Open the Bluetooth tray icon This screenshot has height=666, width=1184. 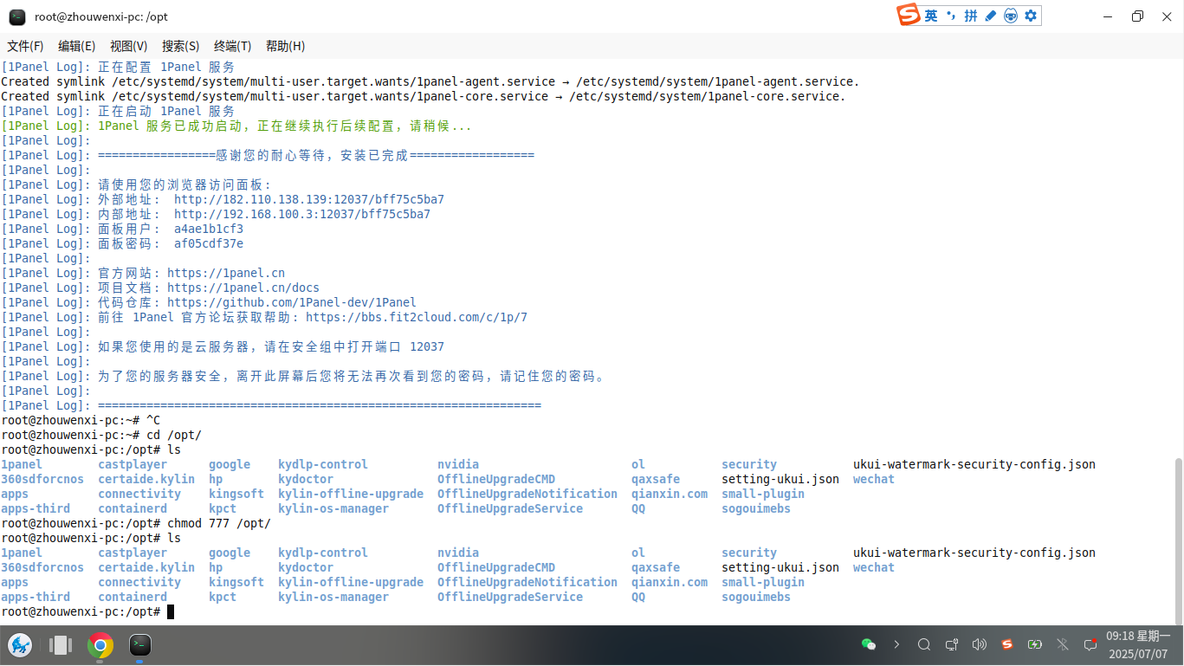(1063, 644)
